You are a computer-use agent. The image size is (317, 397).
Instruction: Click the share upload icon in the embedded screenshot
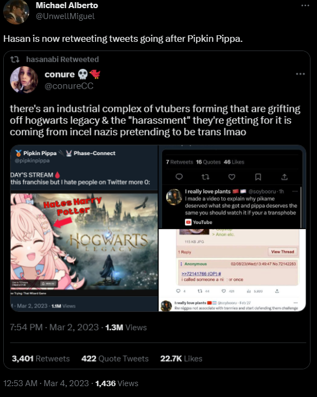[x=284, y=177]
